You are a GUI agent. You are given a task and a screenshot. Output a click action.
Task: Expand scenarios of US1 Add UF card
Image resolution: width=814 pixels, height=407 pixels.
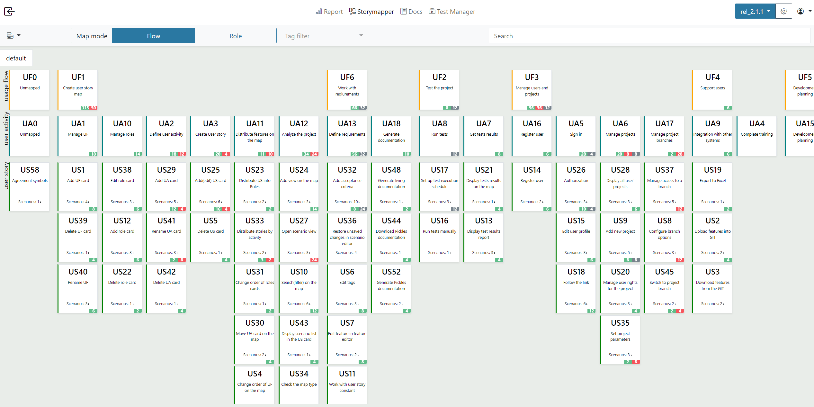78,202
